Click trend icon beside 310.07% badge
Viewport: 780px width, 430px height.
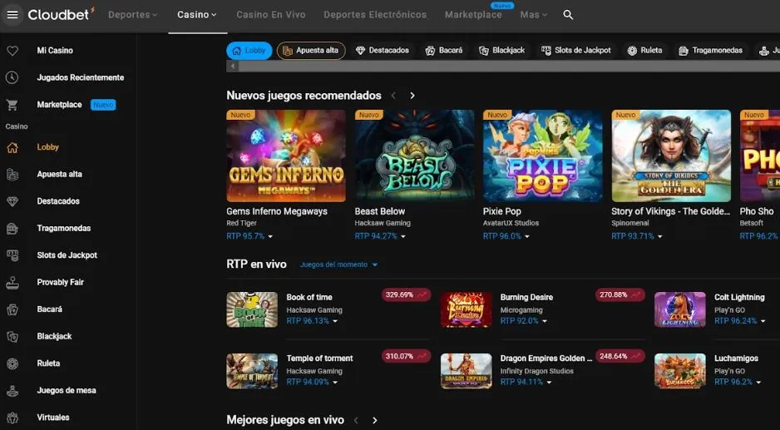coord(422,356)
